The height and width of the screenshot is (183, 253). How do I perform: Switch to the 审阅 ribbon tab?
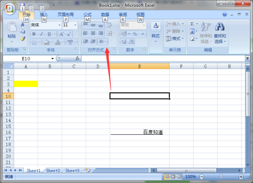(x=123, y=14)
